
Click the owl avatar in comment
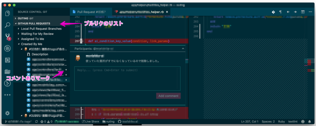tap(78, 58)
